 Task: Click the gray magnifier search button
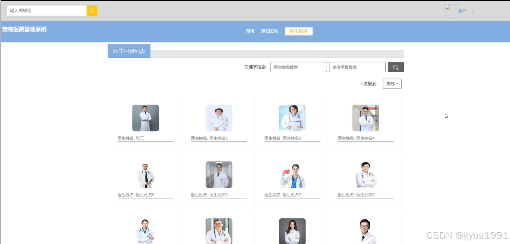(x=395, y=67)
